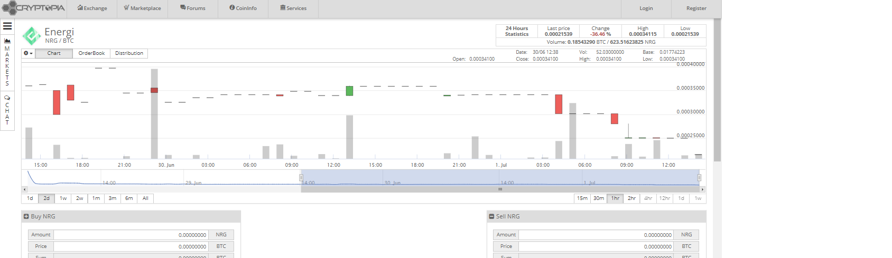Click the tall volume bar at 30. Jun
This screenshot has width=892, height=258.
[154, 113]
